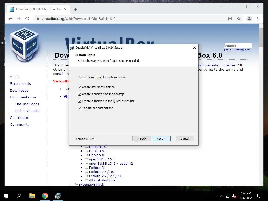Viewport: 268px width, 201px height.
Task: Click the scrollbar down arrow
Action: (261, 183)
